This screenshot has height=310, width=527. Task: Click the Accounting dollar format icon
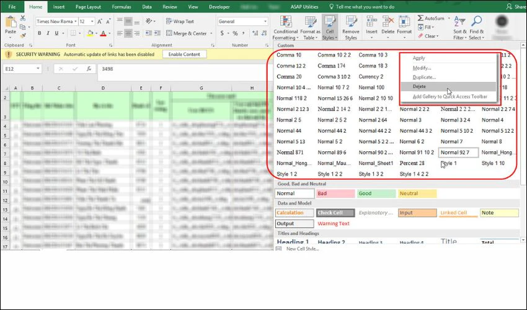(x=222, y=33)
